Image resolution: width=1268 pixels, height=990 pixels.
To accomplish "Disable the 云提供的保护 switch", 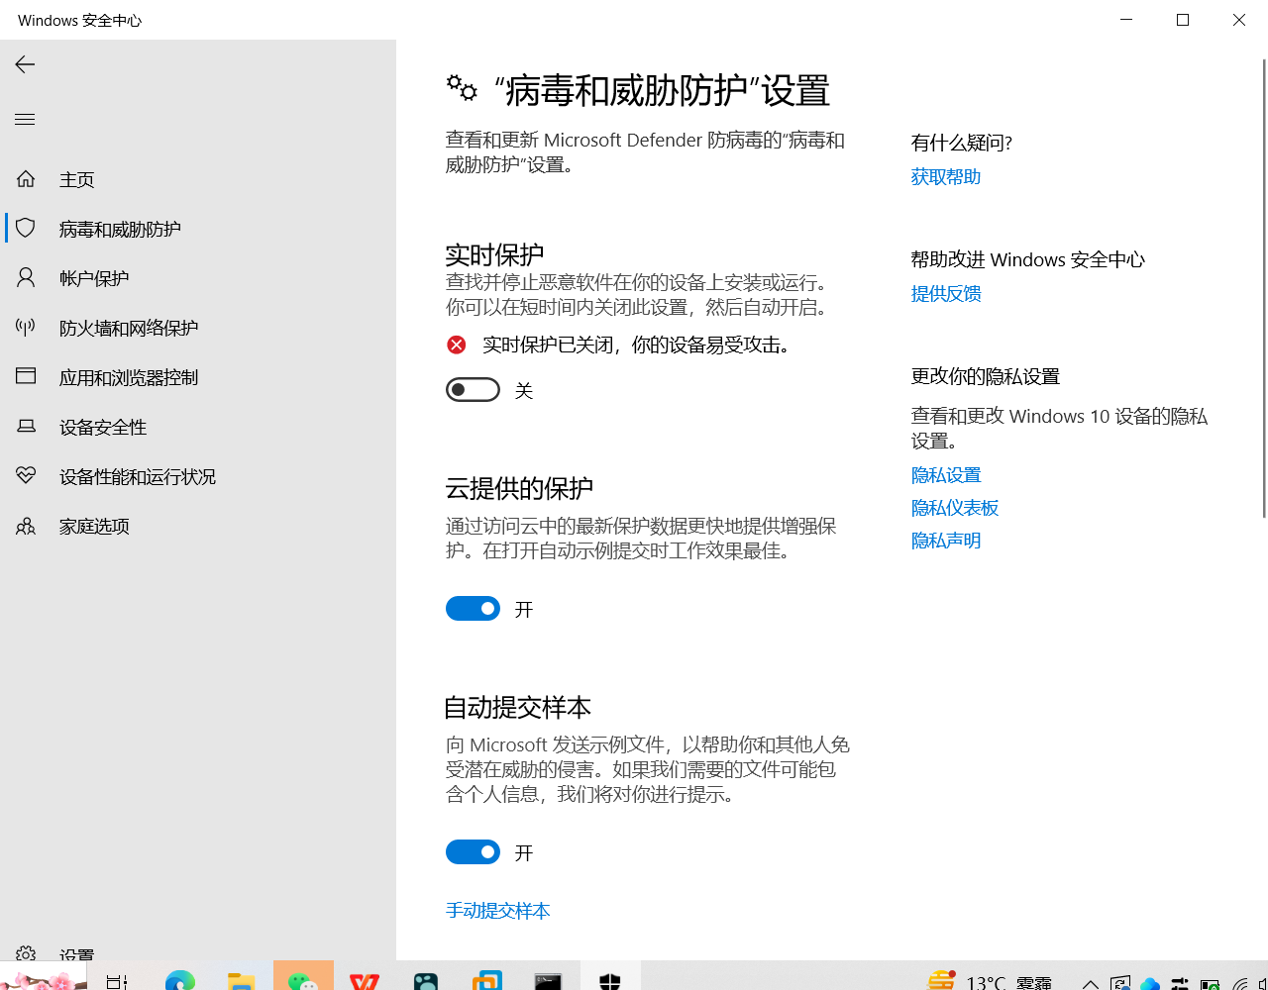I will coord(473,609).
